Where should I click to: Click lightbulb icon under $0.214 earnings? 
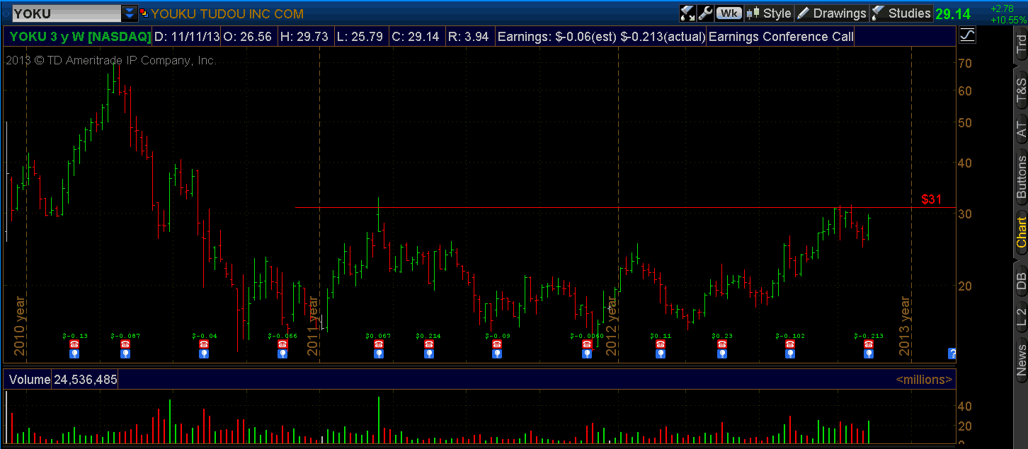[x=428, y=354]
